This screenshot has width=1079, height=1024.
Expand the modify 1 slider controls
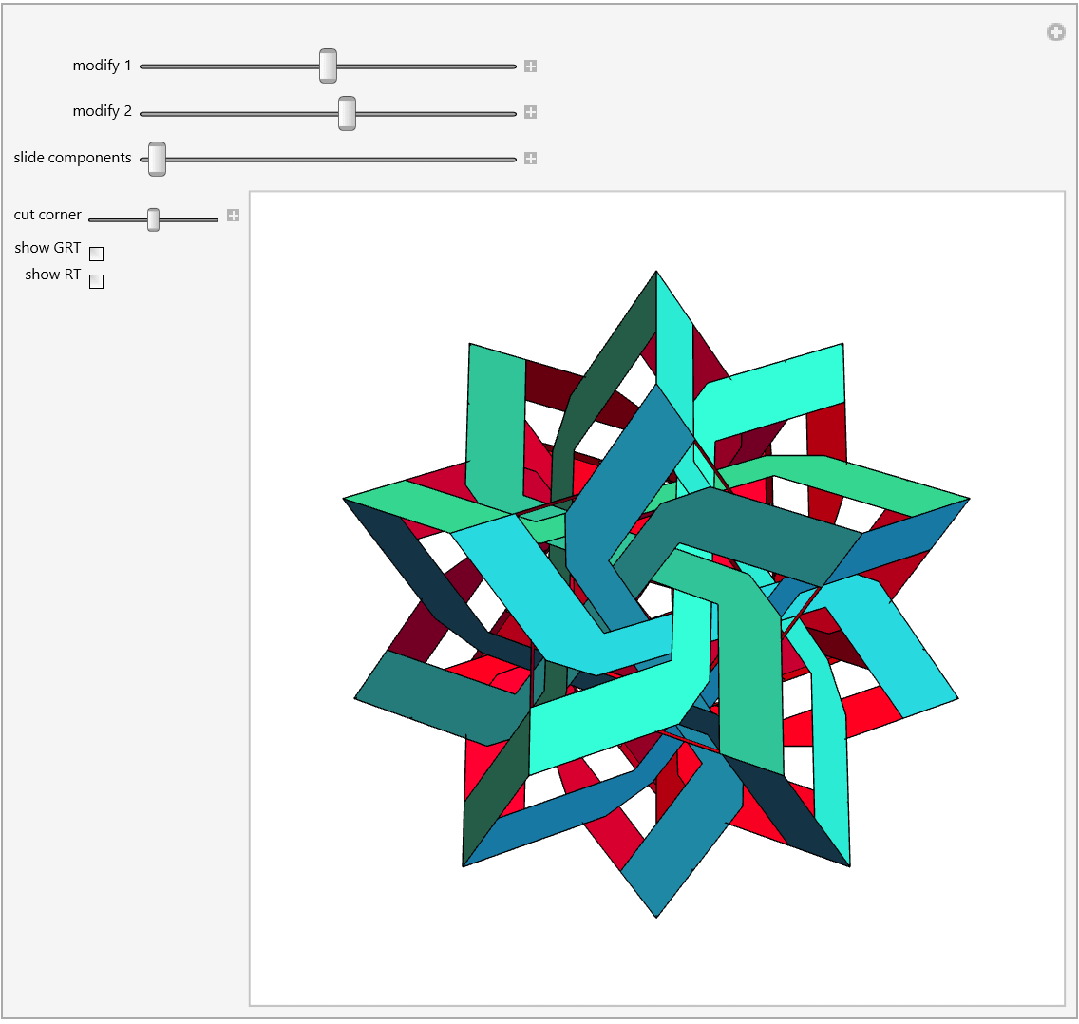click(x=530, y=66)
